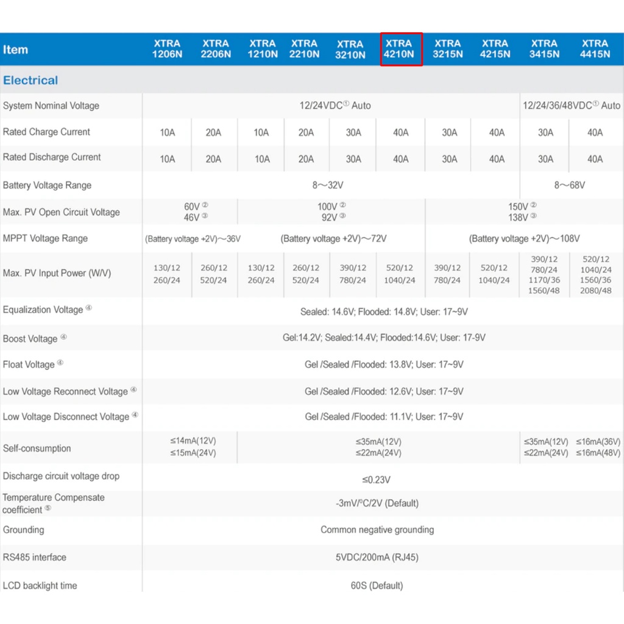Viewport: 624px width, 624px height.
Task: Select the XTRA 3210N column header
Action: (x=350, y=50)
